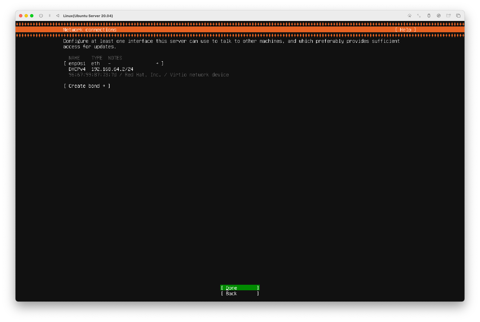
Task: Click the NAME column header
Action: (x=74, y=58)
